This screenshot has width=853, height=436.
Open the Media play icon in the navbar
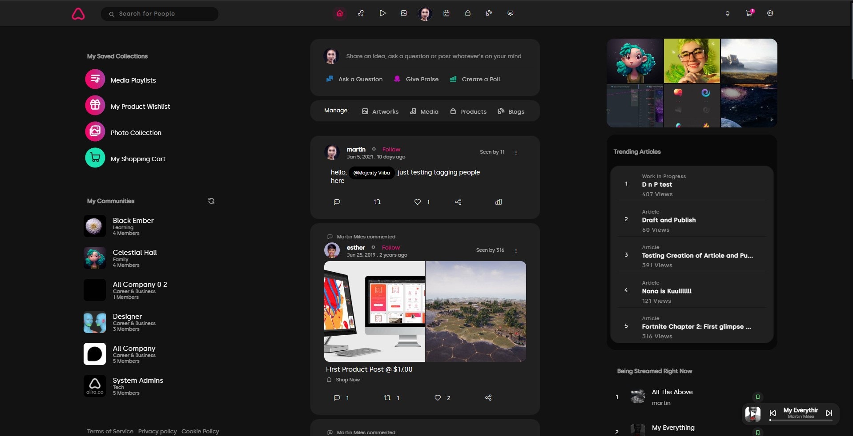point(382,13)
